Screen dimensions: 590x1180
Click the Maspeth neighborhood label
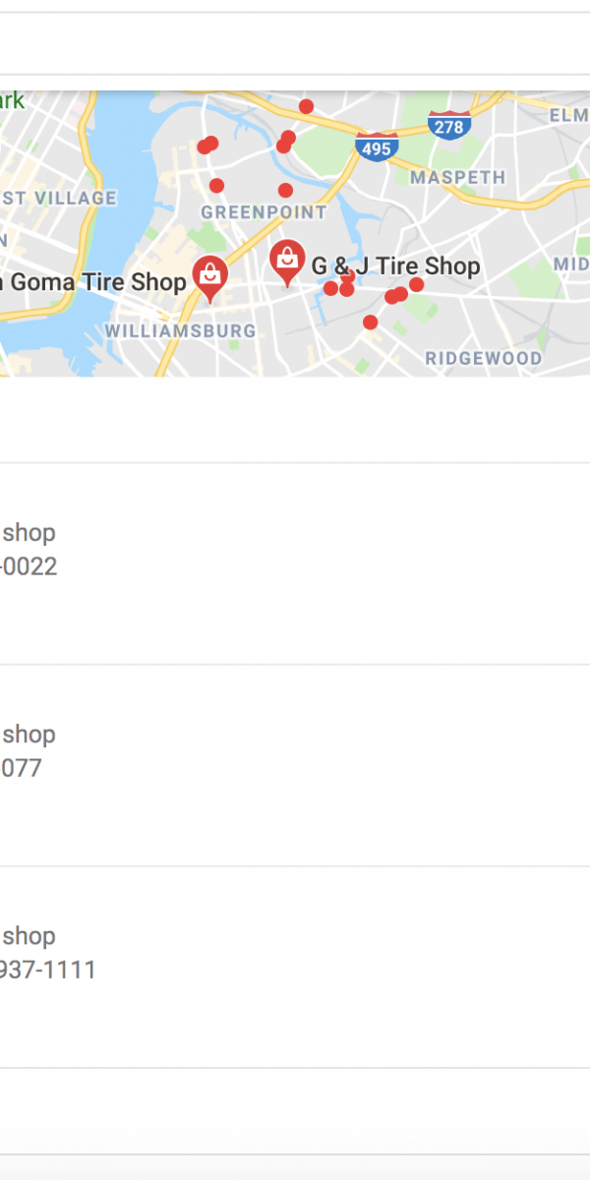point(457,178)
